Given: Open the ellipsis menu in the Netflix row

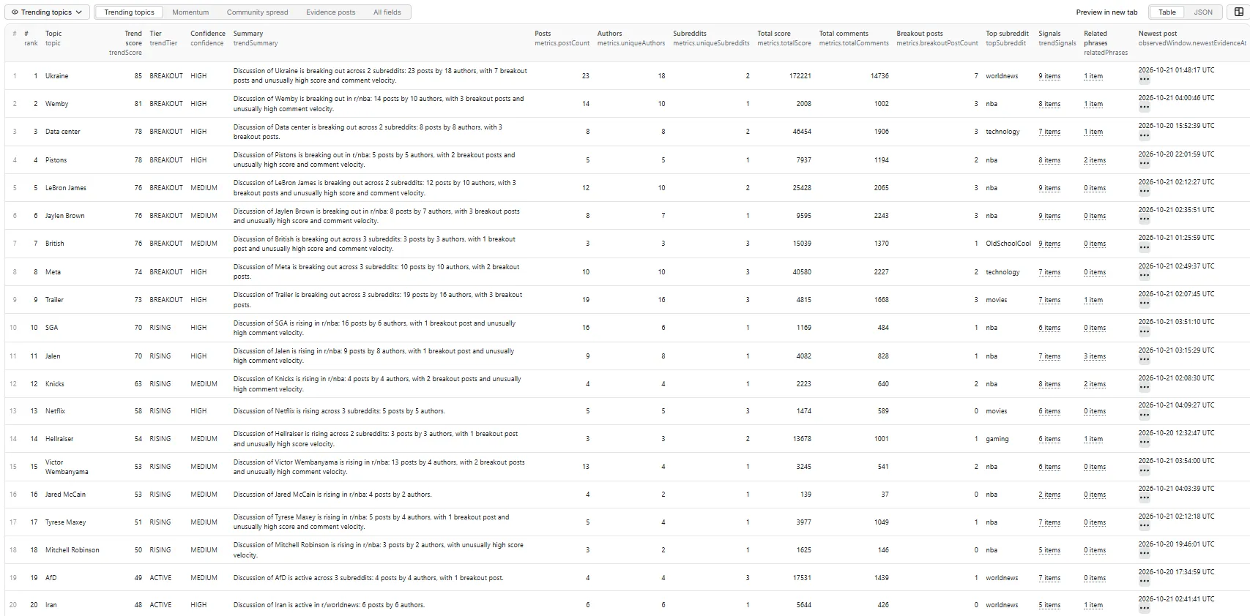Looking at the screenshot, I should [x=1145, y=416].
